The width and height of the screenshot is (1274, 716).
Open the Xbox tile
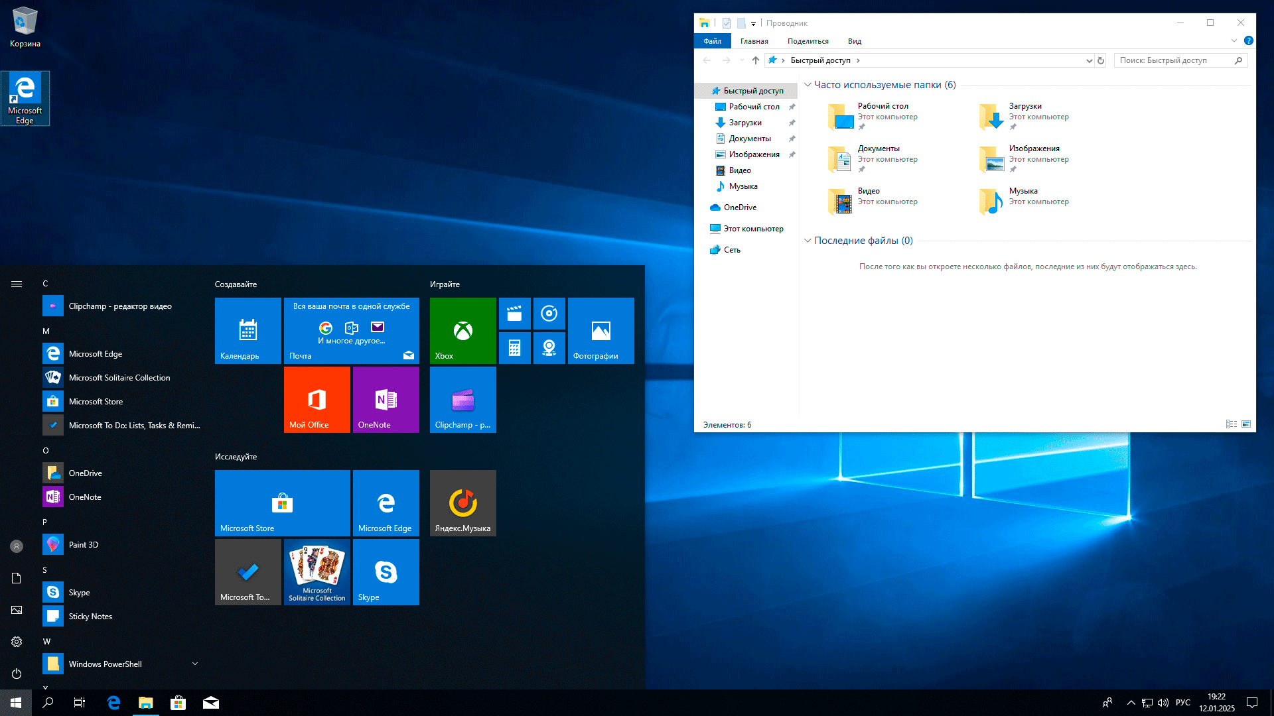pos(462,330)
